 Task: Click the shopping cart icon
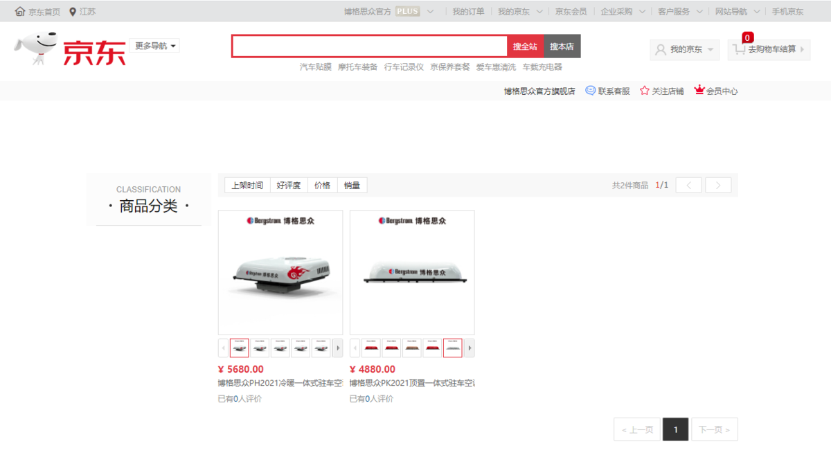point(740,50)
